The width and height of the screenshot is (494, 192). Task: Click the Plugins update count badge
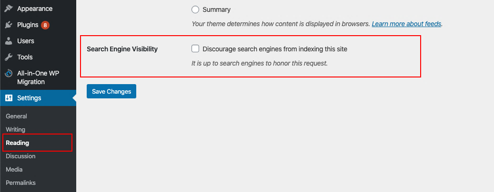point(45,25)
